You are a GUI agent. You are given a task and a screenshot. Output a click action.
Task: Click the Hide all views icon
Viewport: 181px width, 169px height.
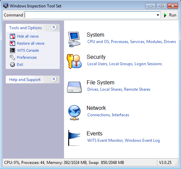tap(12, 36)
